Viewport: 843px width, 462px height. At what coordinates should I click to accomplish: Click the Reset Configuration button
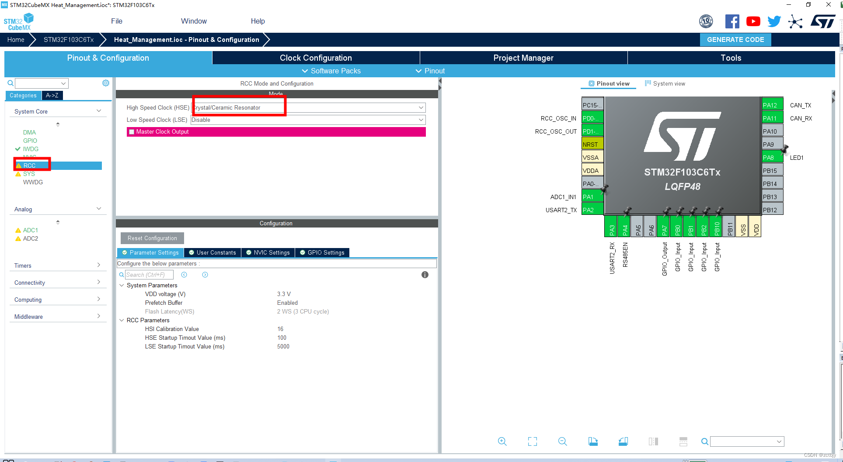(152, 238)
